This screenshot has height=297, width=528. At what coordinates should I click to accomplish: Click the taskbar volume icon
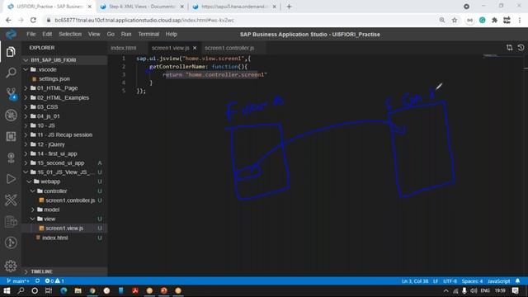tap(474, 290)
